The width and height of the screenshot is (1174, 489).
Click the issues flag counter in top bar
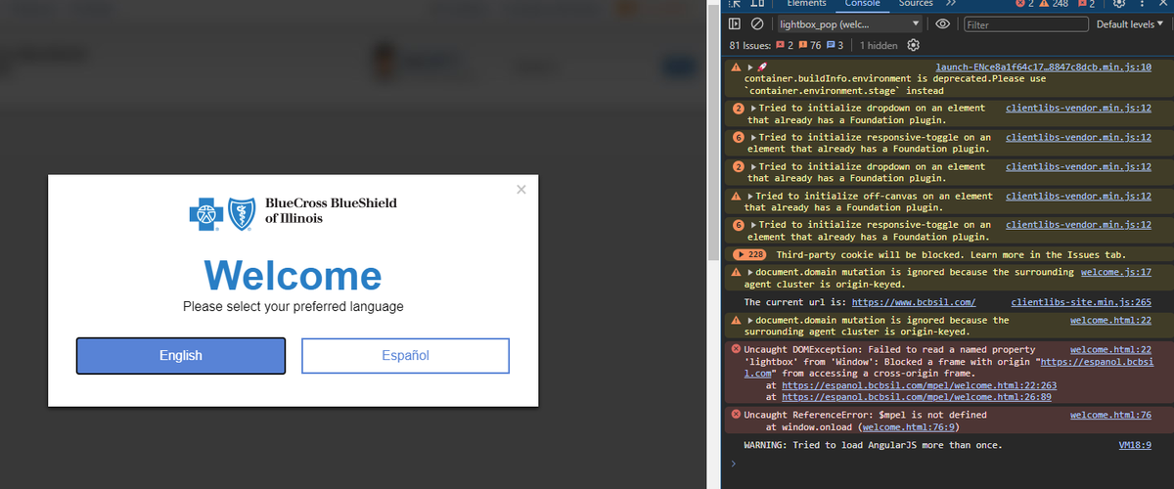[1086, 4]
